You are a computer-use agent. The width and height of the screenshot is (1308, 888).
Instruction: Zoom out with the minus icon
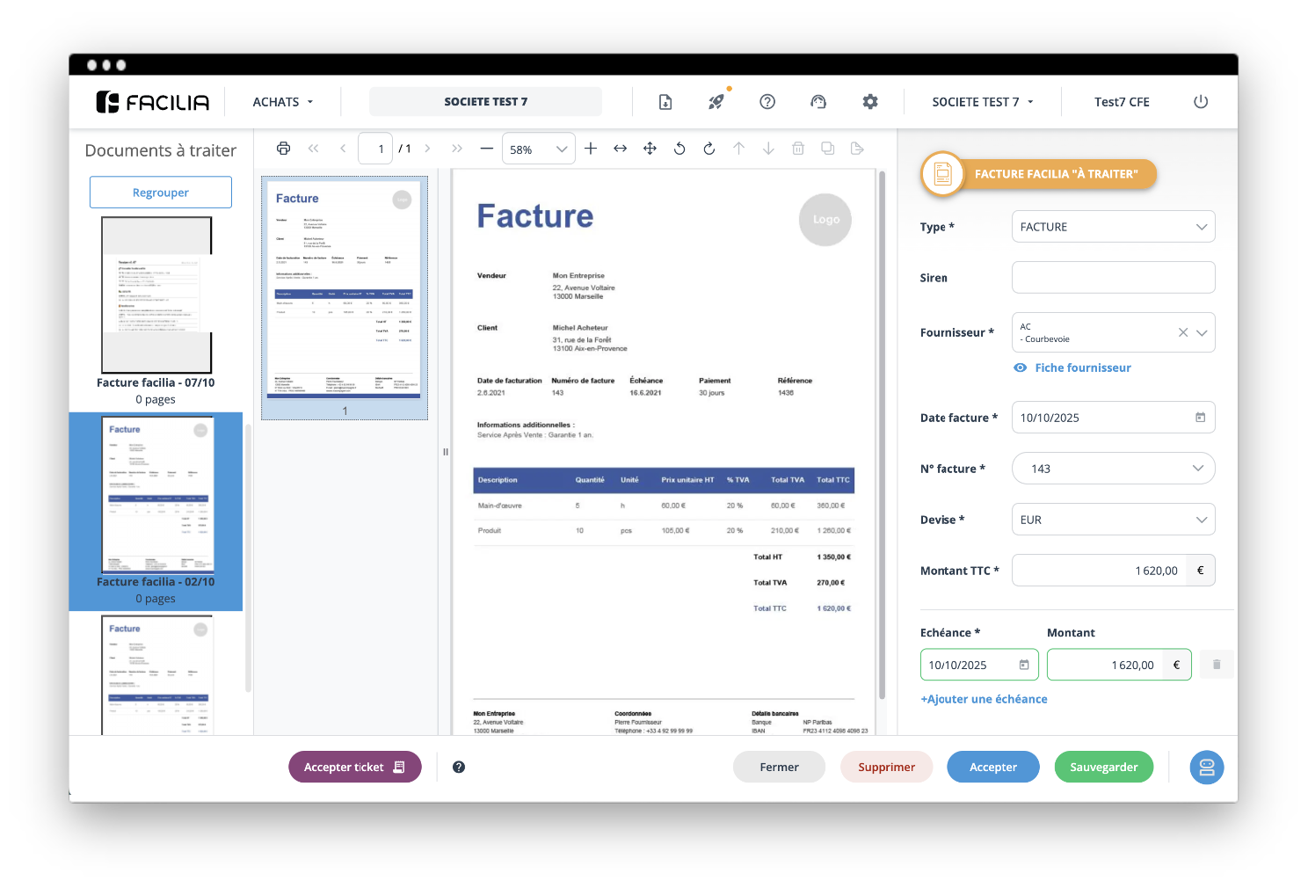point(486,149)
